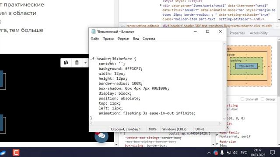Click the animation: flashing line in Notepad

(147, 113)
